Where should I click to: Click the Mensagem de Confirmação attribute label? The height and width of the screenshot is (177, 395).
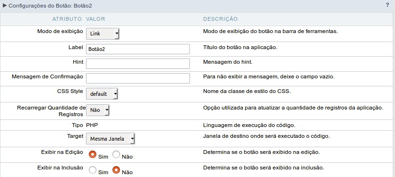pos(47,76)
